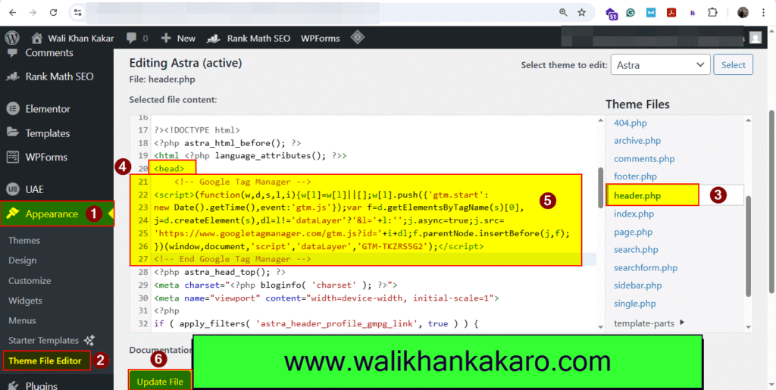776x390 pixels.
Task: Open footer.php theme file
Action: tap(635, 176)
